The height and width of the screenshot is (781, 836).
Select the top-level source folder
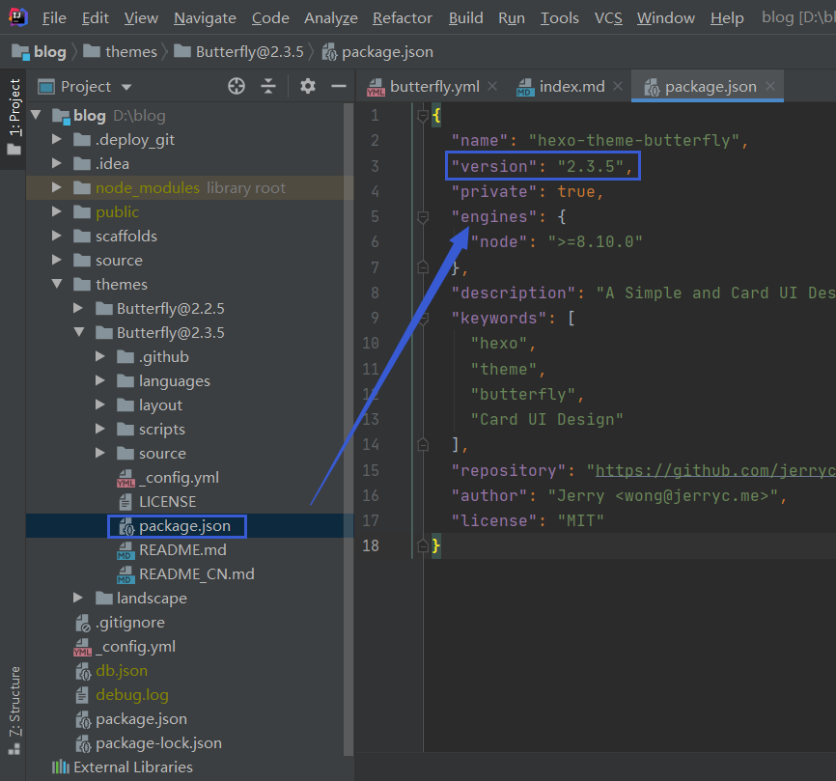119,260
